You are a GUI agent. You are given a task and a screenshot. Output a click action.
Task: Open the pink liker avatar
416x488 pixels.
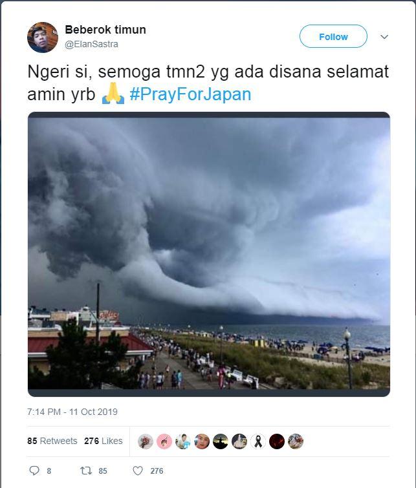(x=164, y=441)
